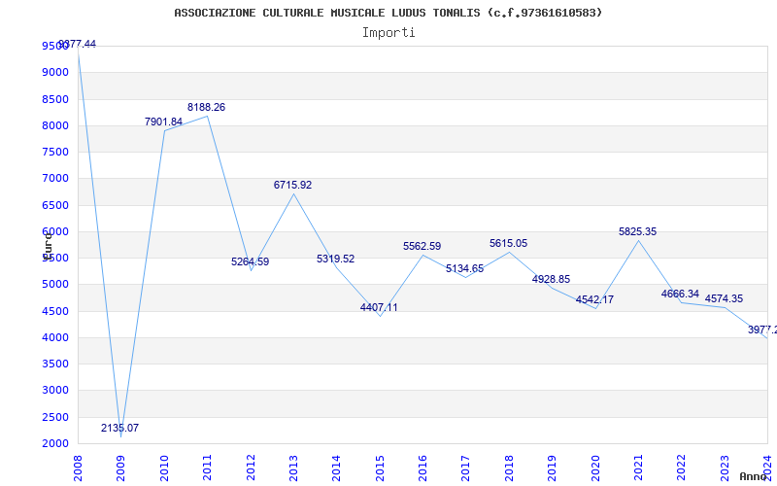Click y-axis value 5000
This screenshot has width=777, height=486.
click(x=55, y=285)
